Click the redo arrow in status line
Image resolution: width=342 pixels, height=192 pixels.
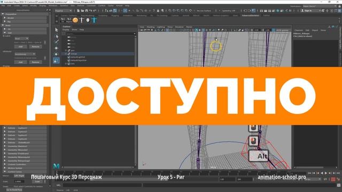coord(95,11)
